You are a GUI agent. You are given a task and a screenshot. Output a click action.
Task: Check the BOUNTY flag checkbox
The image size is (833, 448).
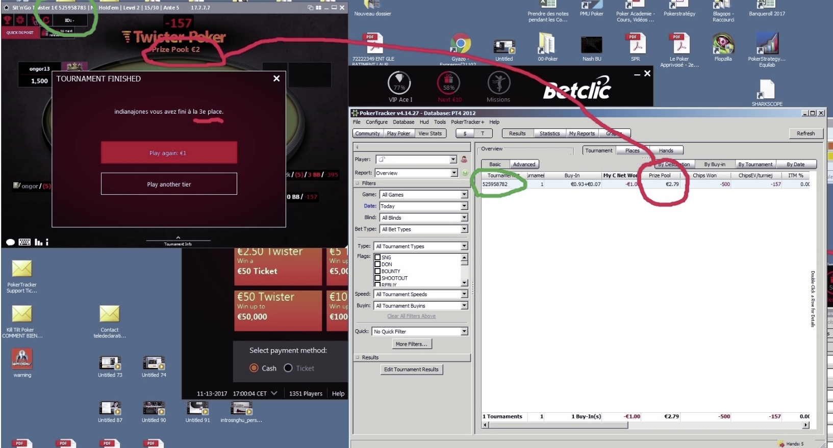coord(378,271)
